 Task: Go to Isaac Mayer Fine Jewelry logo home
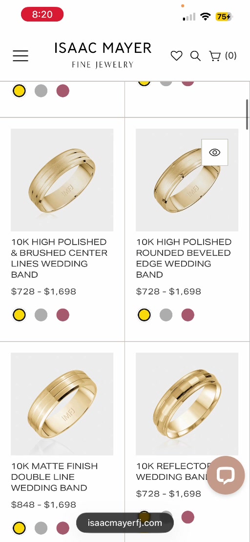(103, 55)
